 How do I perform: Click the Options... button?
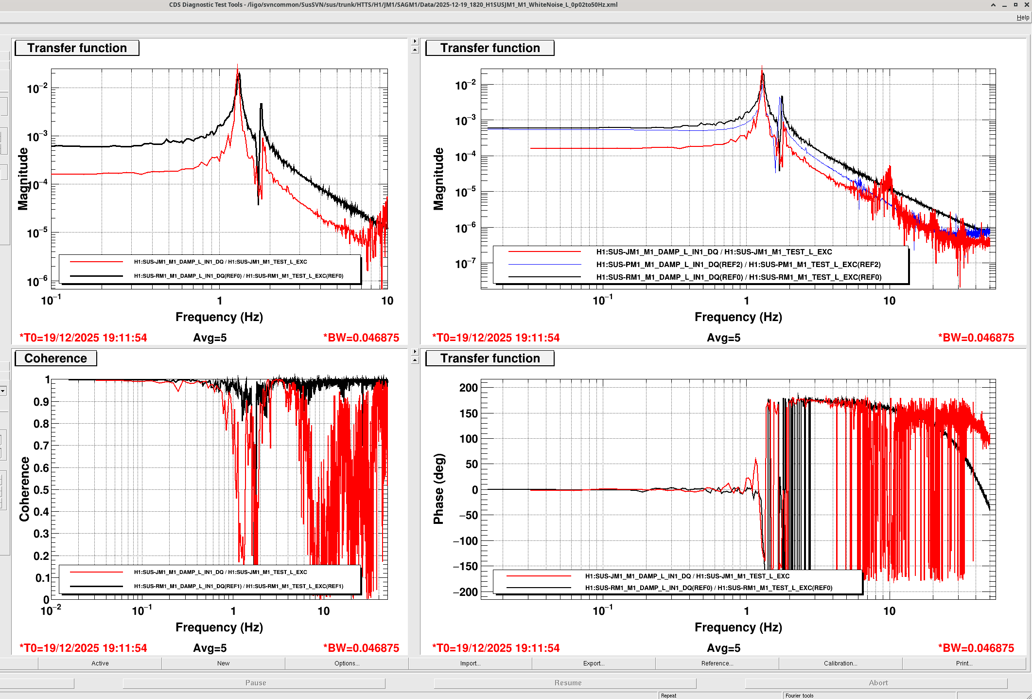tap(347, 663)
